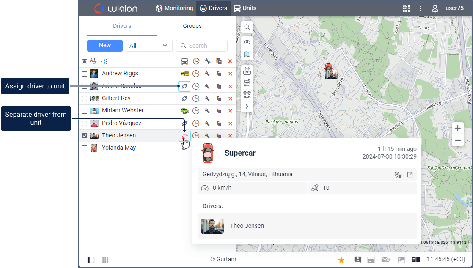Viewport: 473px width, 268px height.
Task: Zoom out on the map
Action: point(458,141)
